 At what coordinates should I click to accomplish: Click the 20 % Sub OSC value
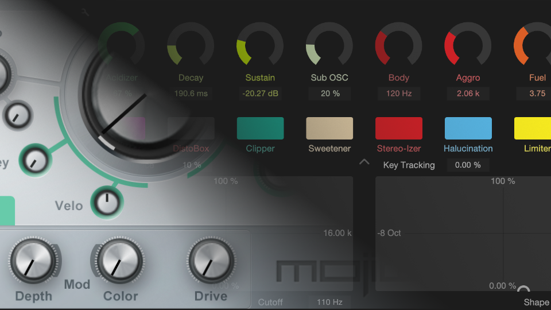click(329, 94)
